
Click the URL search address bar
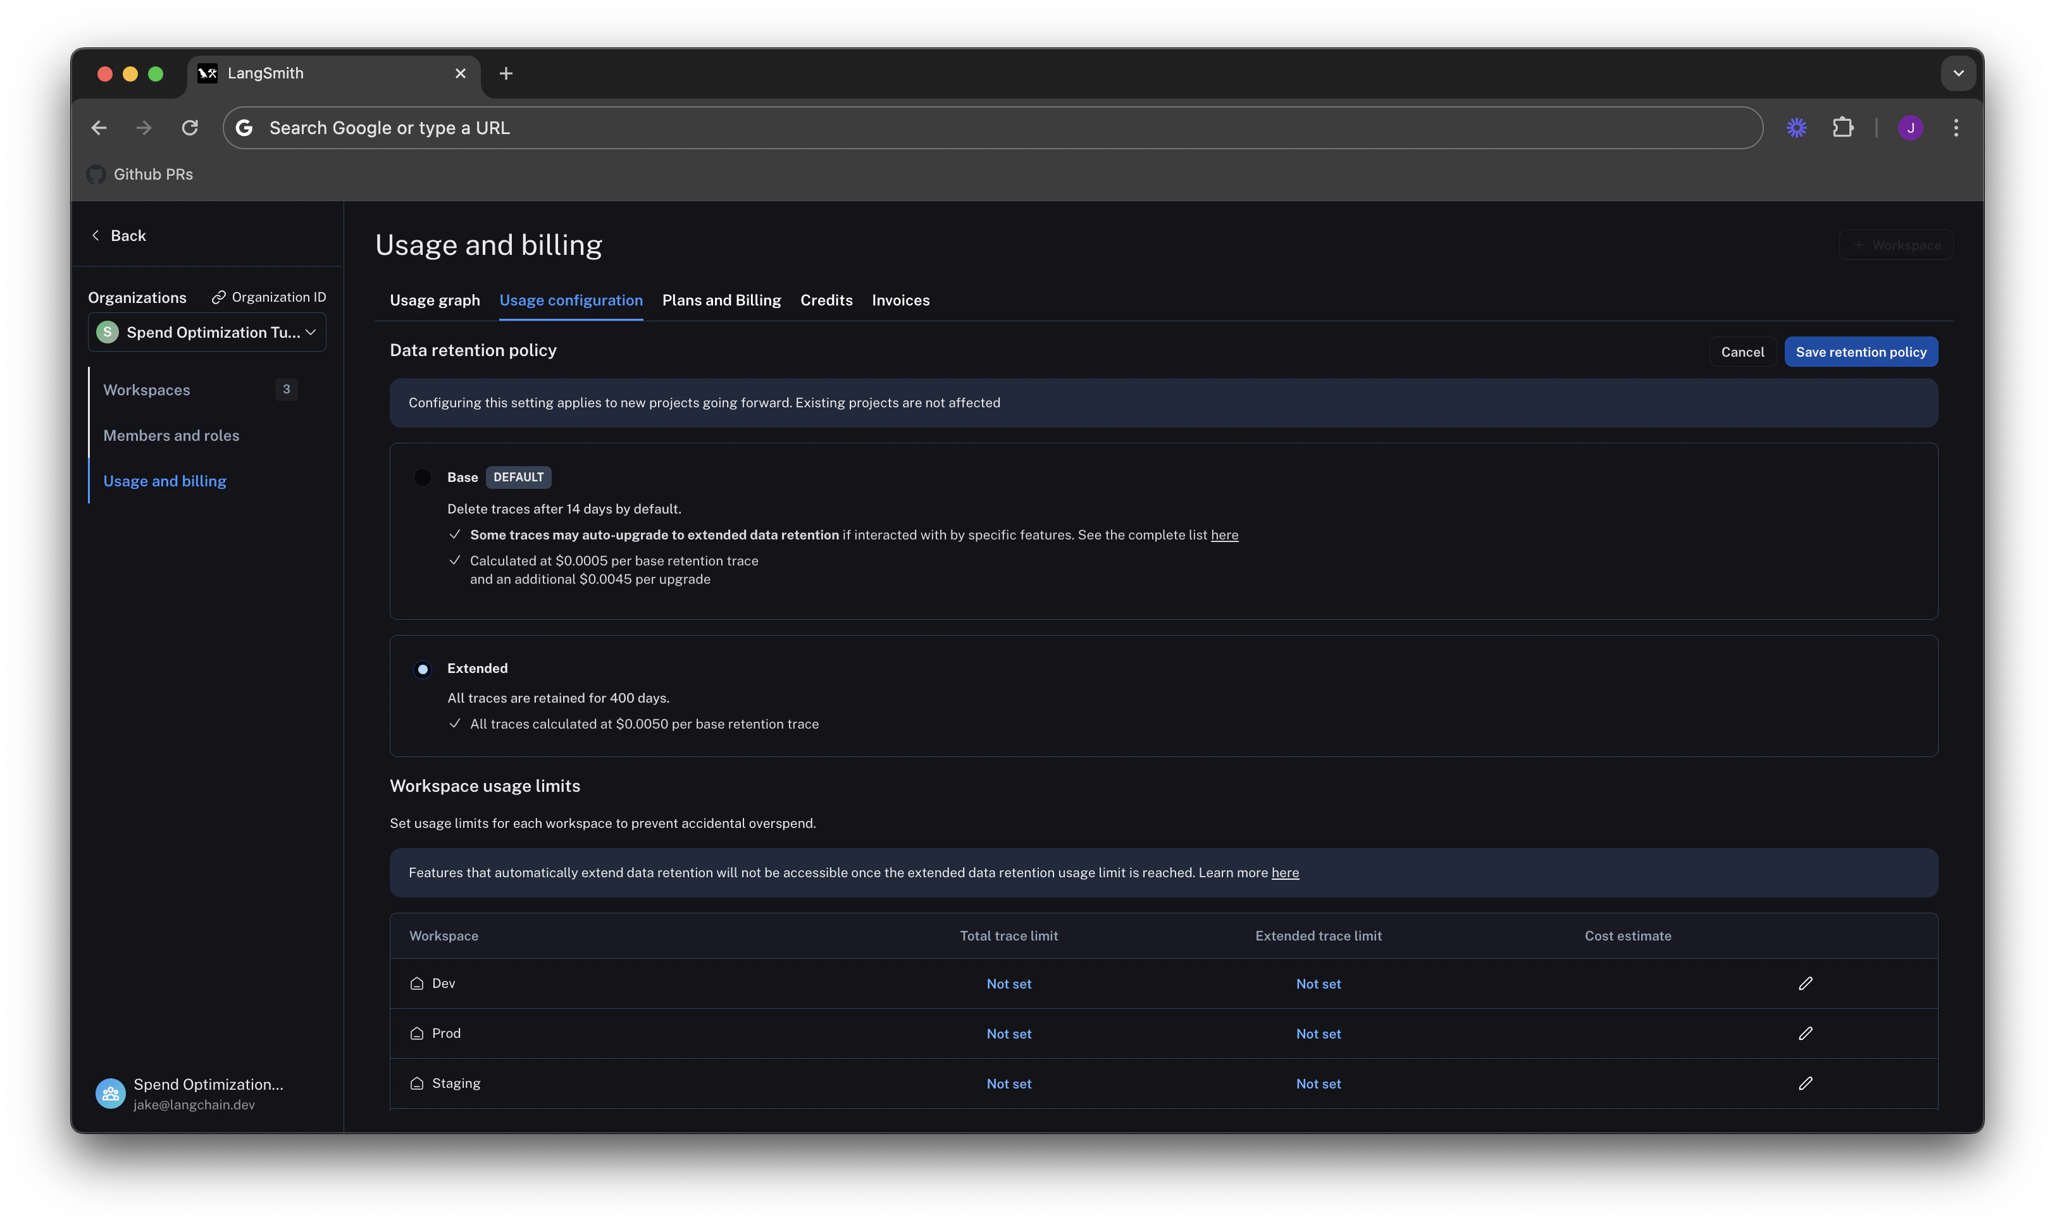pyautogui.click(x=992, y=128)
